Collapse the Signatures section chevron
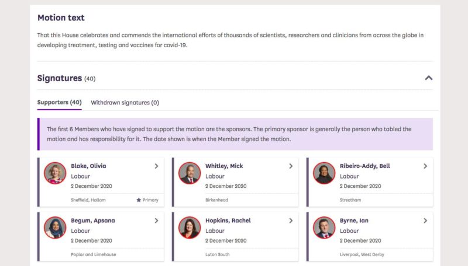468x266 pixels. [428, 78]
